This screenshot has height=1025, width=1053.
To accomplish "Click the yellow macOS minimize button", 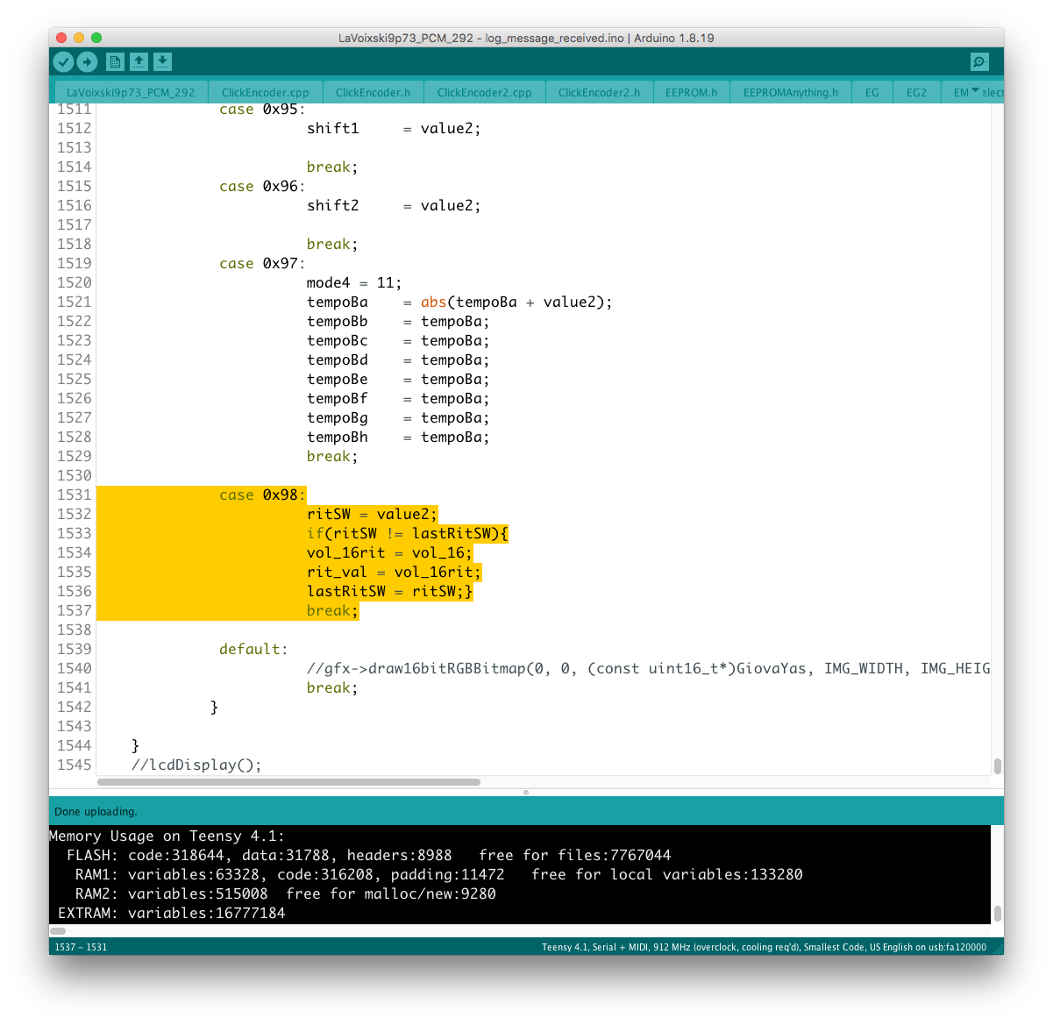I will (x=79, y=38).
